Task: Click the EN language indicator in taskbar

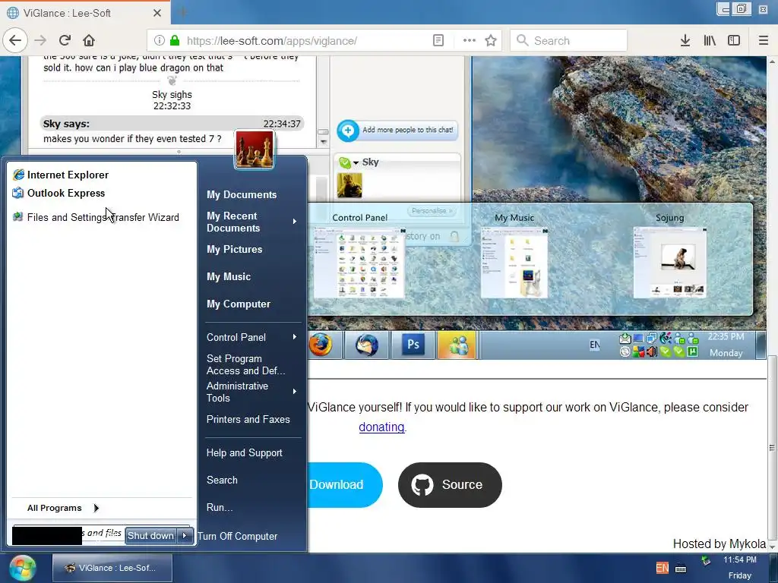Action: tap(662, 568)
